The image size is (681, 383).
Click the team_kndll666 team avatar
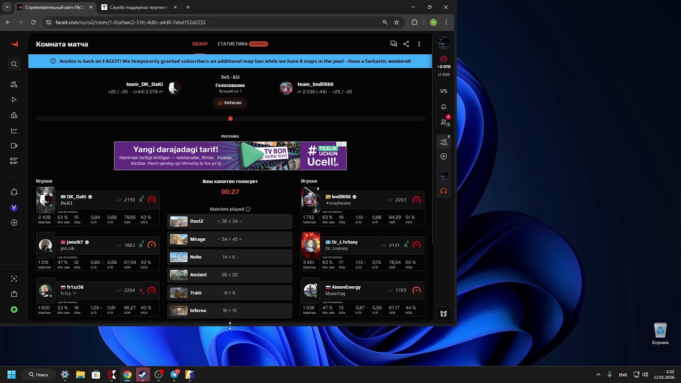(286, 88)
